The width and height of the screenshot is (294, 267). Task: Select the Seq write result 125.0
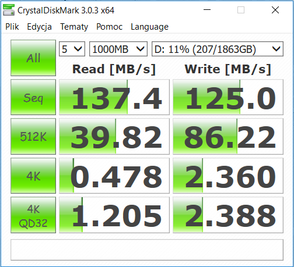click(228, 97)
